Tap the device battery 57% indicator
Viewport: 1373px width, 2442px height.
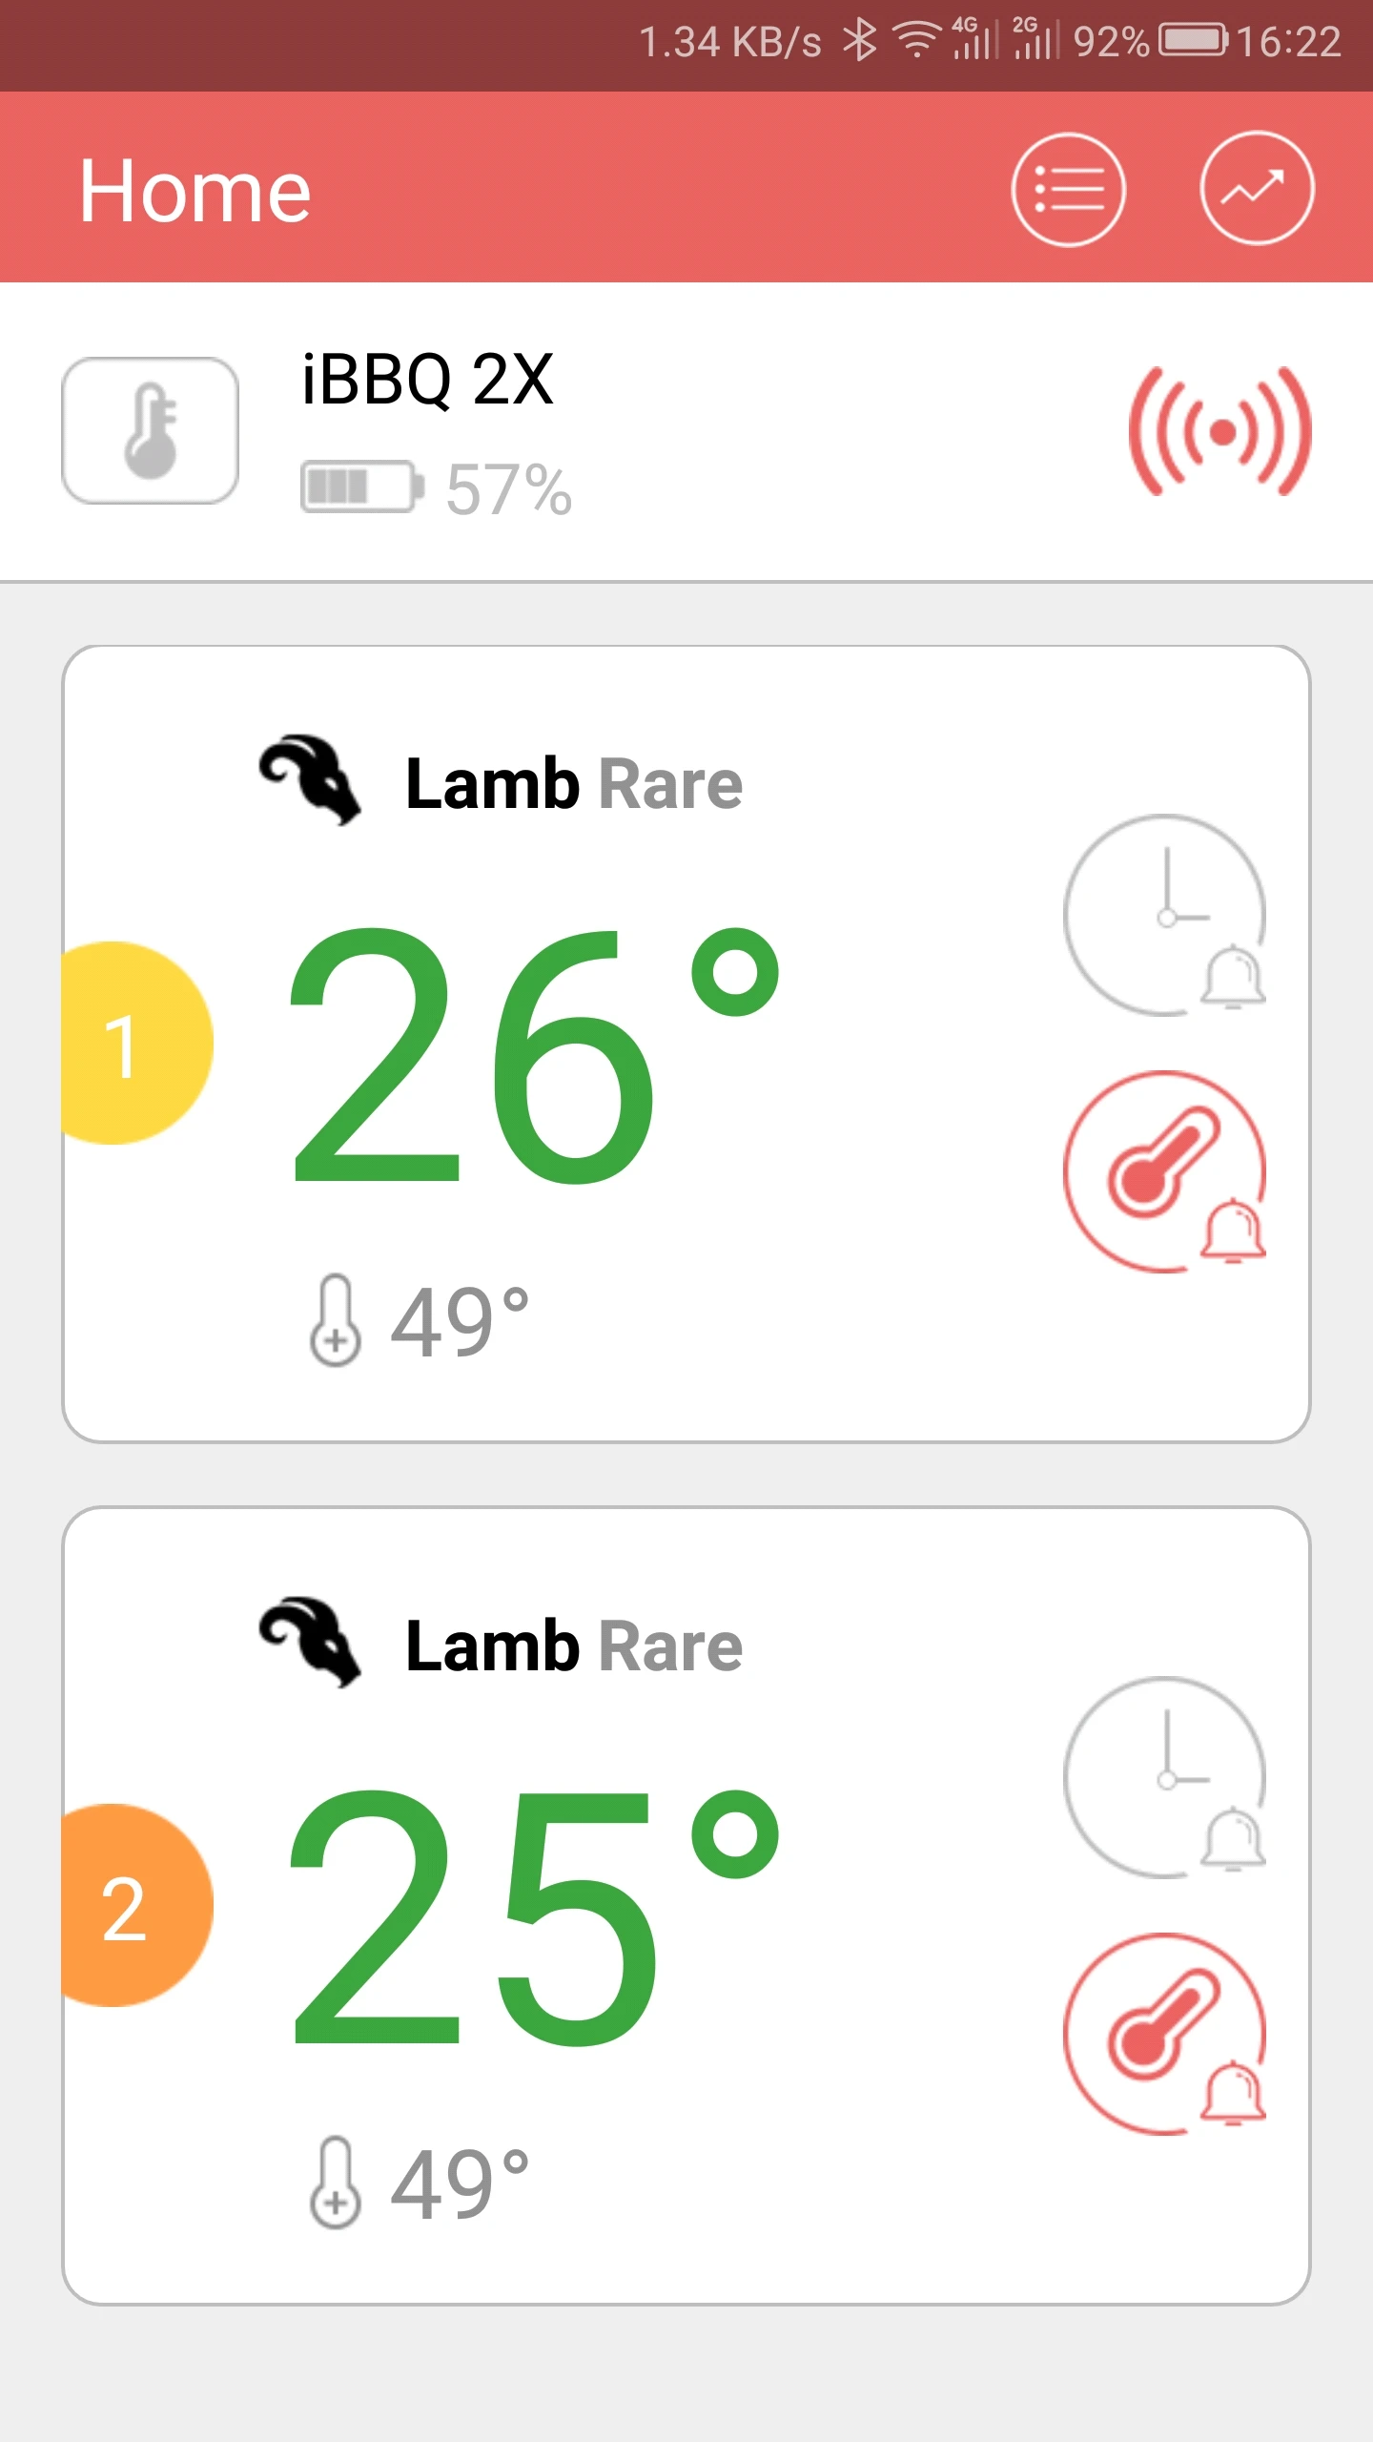[x=436, y=487]
